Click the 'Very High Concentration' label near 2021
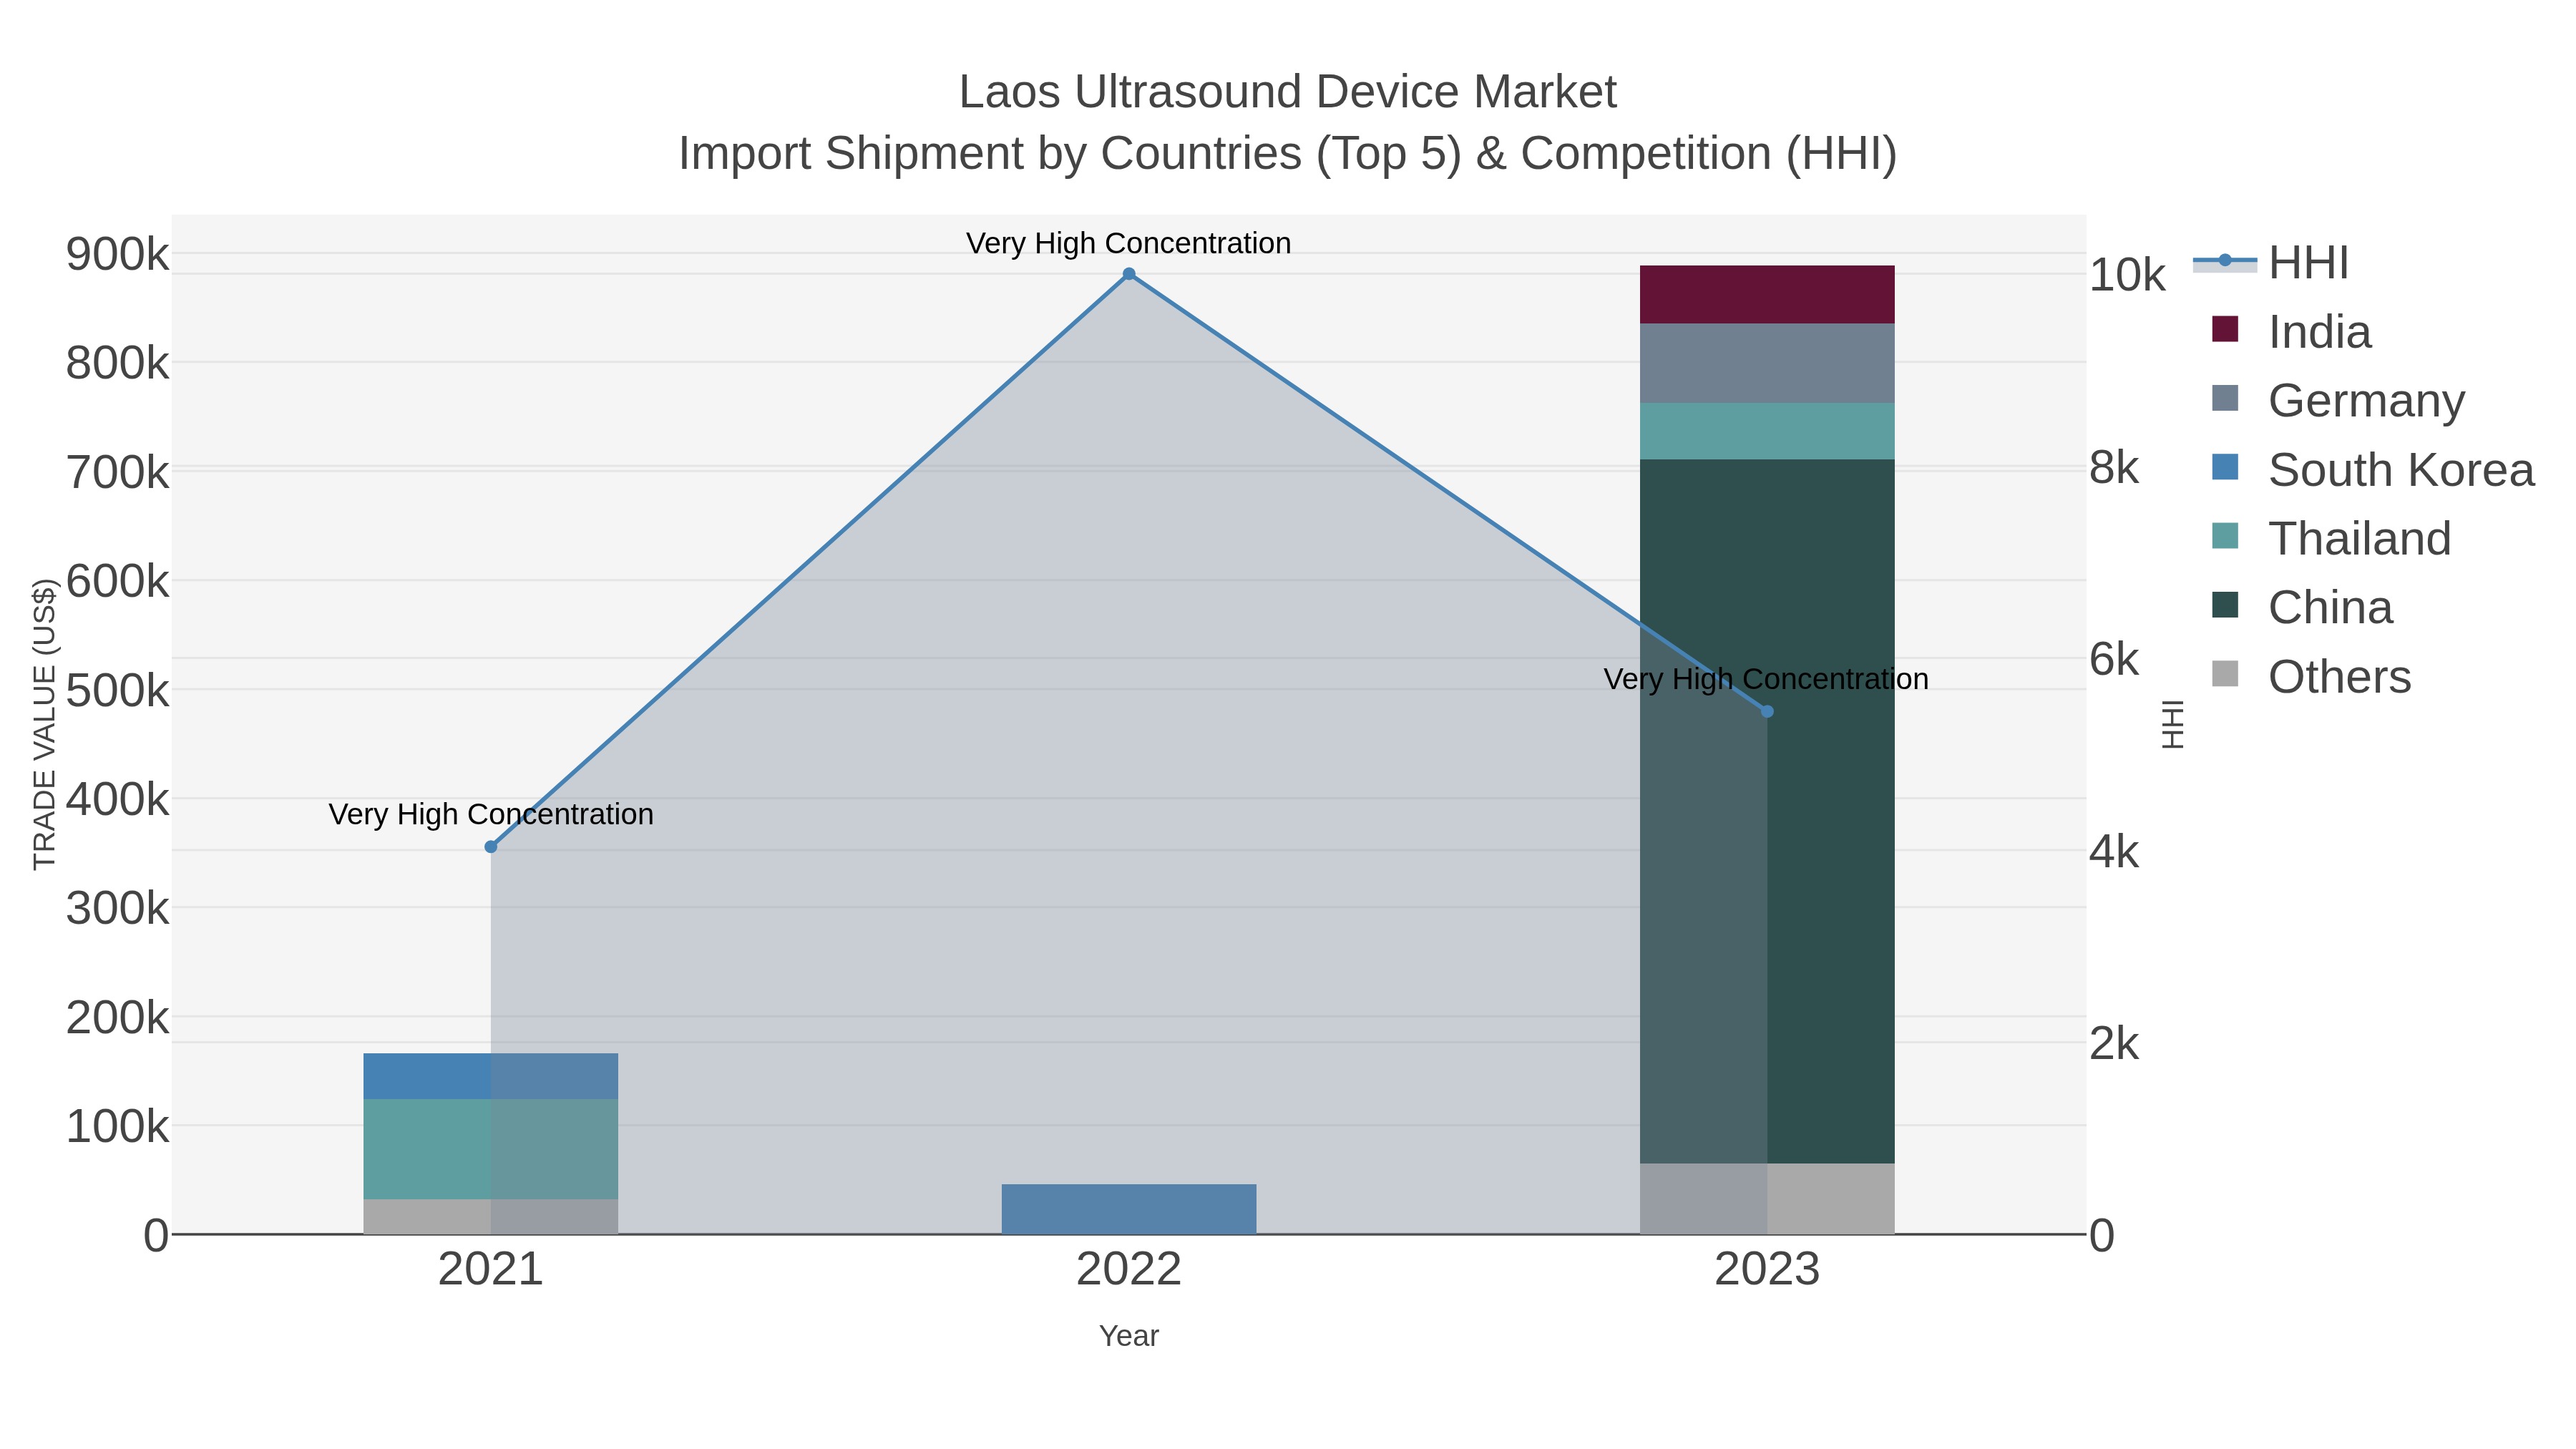 tap(491, 814)
